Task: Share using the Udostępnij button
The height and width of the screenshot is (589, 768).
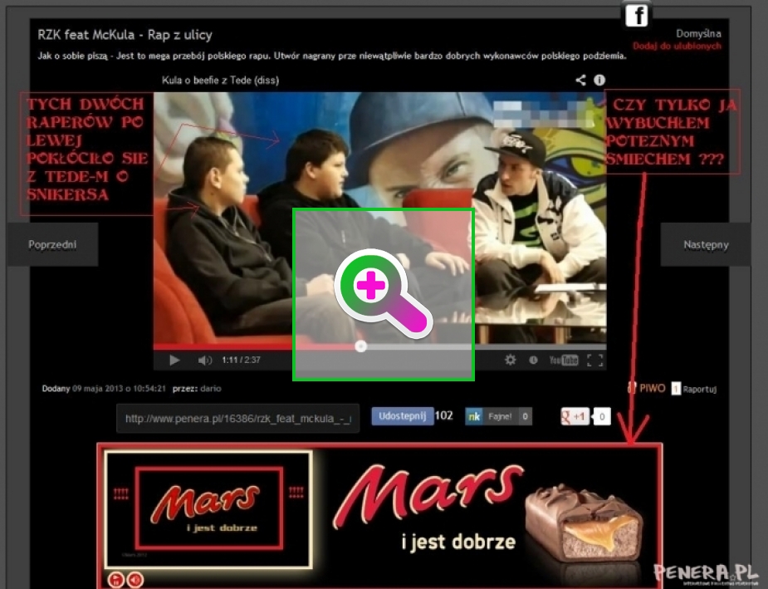Action: [x=403, y=416]
